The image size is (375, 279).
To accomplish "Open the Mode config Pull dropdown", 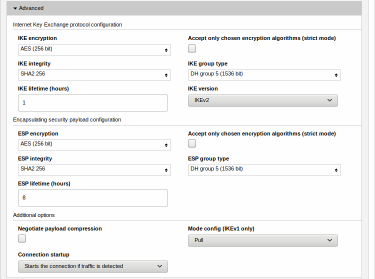I will click(x=262, y=240).
